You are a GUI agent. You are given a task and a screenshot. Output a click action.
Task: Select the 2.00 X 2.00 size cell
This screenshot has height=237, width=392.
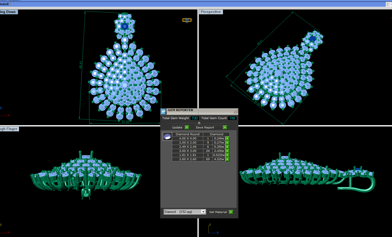point(187,143)
